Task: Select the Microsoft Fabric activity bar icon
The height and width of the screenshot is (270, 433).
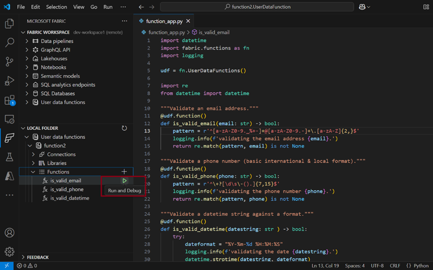Action: pyautogui.click(x=9, y=138)
